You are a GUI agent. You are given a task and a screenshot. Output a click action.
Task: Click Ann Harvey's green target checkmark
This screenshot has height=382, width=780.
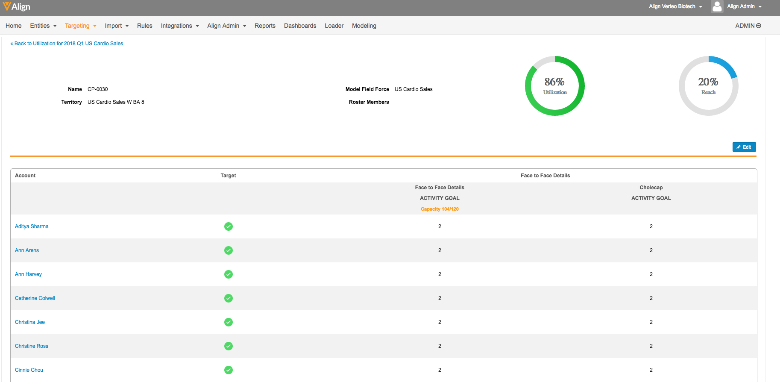(x=229, y=274)
